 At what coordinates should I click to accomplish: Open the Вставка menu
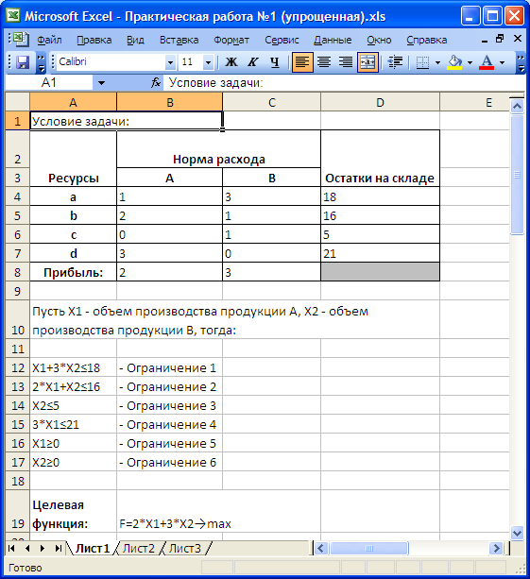coord(179,40)
